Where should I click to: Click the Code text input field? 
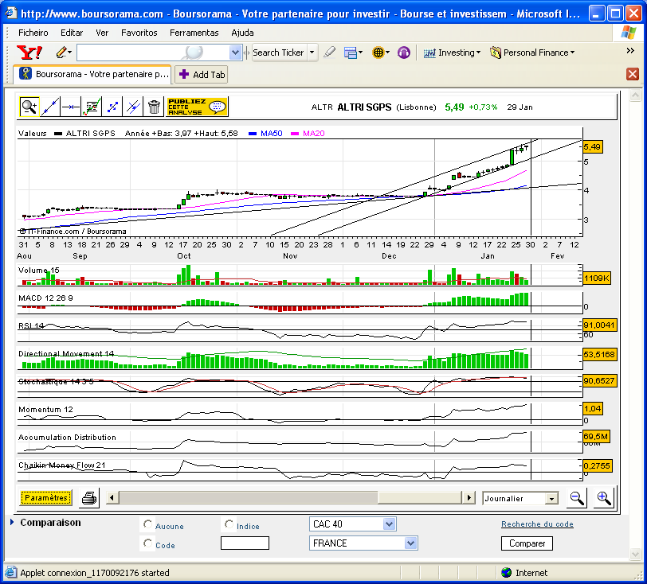click(245, 543)
